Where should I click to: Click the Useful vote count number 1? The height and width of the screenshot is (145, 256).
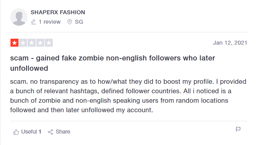(x=40, y=132)
